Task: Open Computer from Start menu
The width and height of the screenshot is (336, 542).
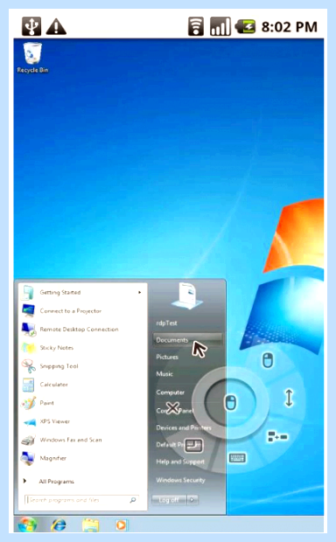Action: (171, 393)
